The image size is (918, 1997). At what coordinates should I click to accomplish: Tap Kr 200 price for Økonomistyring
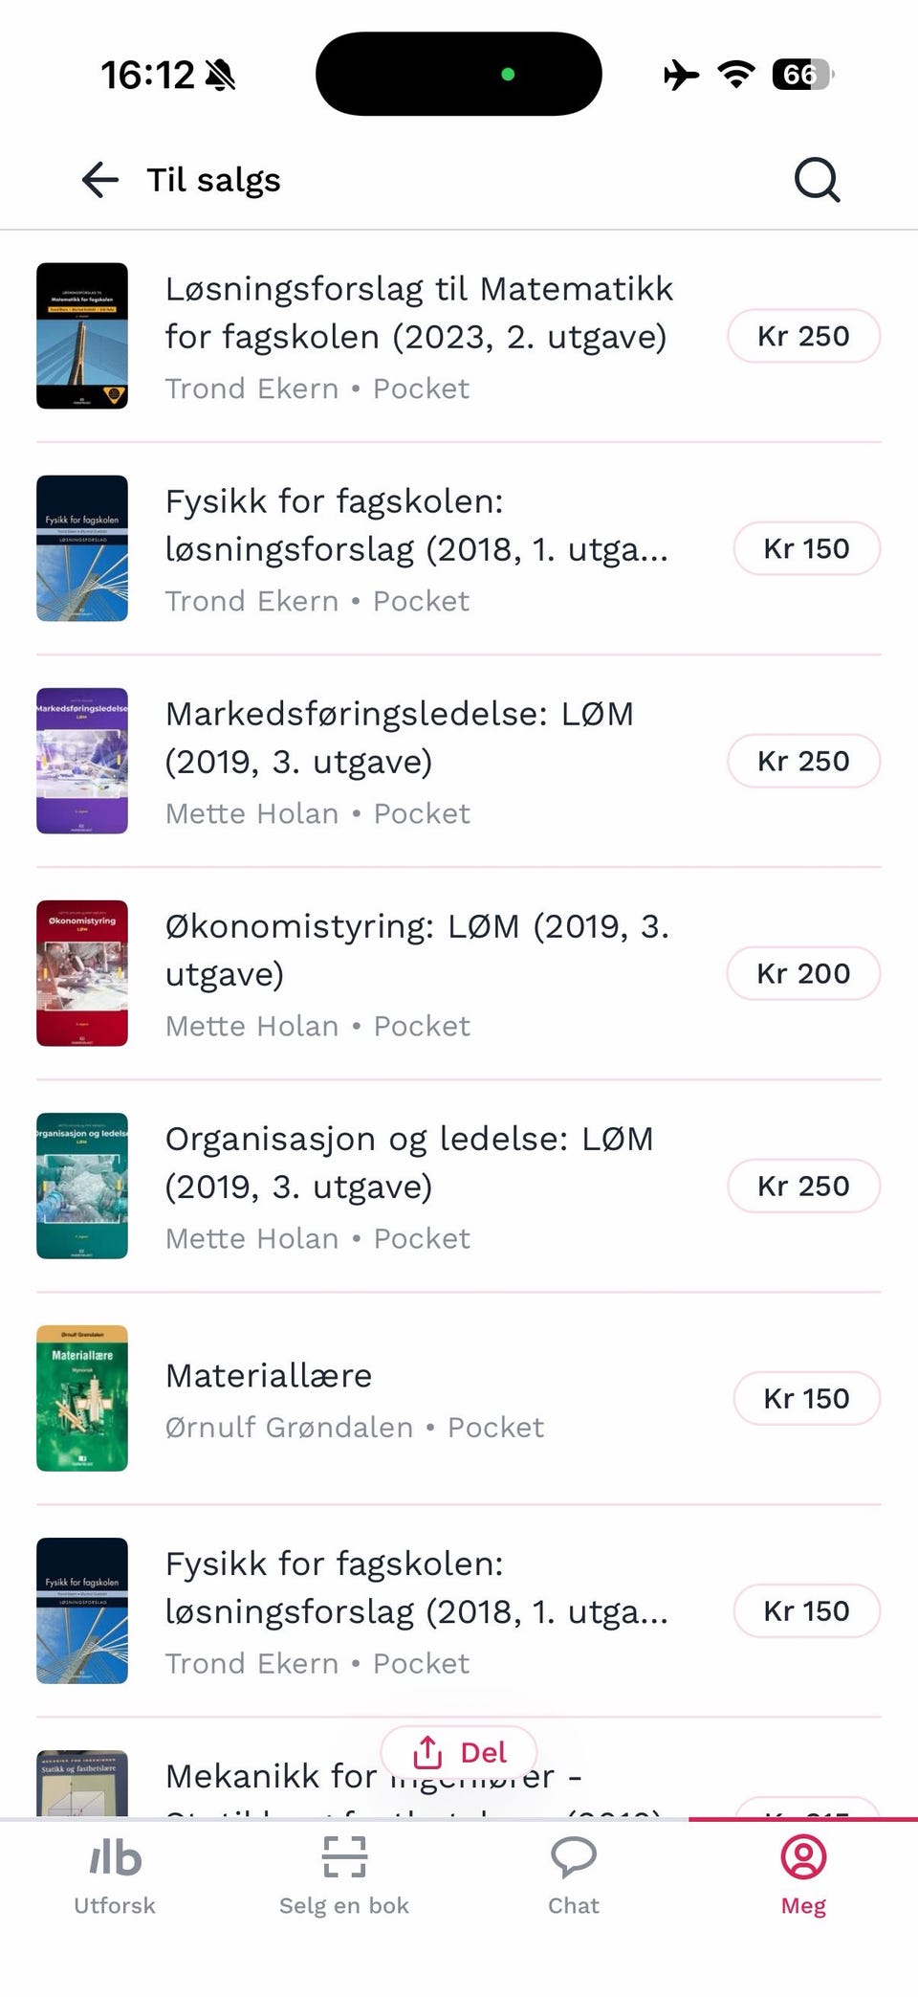(803, 973)
